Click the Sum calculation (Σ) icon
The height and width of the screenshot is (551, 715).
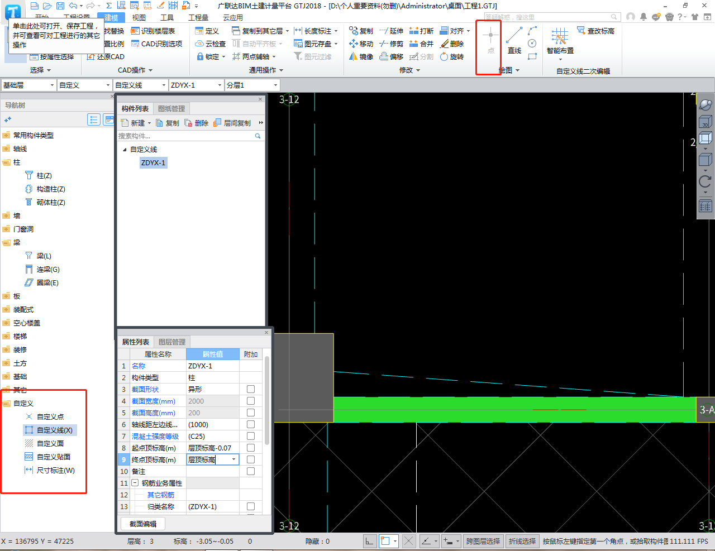coord(109,6)
